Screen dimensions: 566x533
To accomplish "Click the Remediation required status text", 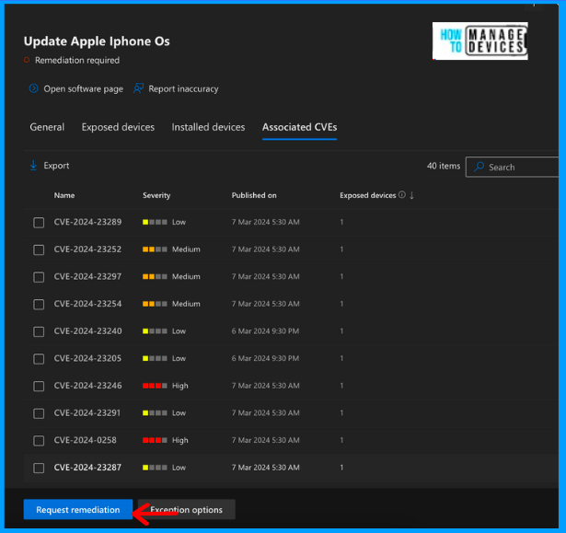I will pyautogui.click(x=77, y=61).
